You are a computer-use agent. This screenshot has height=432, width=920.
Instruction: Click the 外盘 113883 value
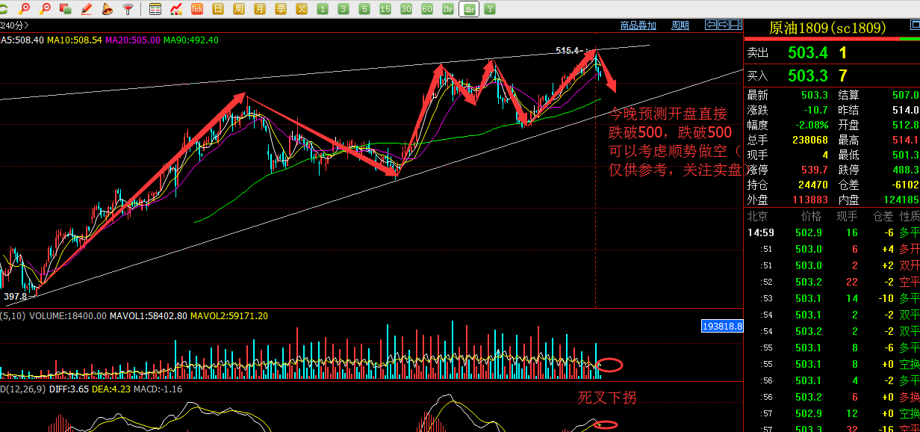coord(809,200)
